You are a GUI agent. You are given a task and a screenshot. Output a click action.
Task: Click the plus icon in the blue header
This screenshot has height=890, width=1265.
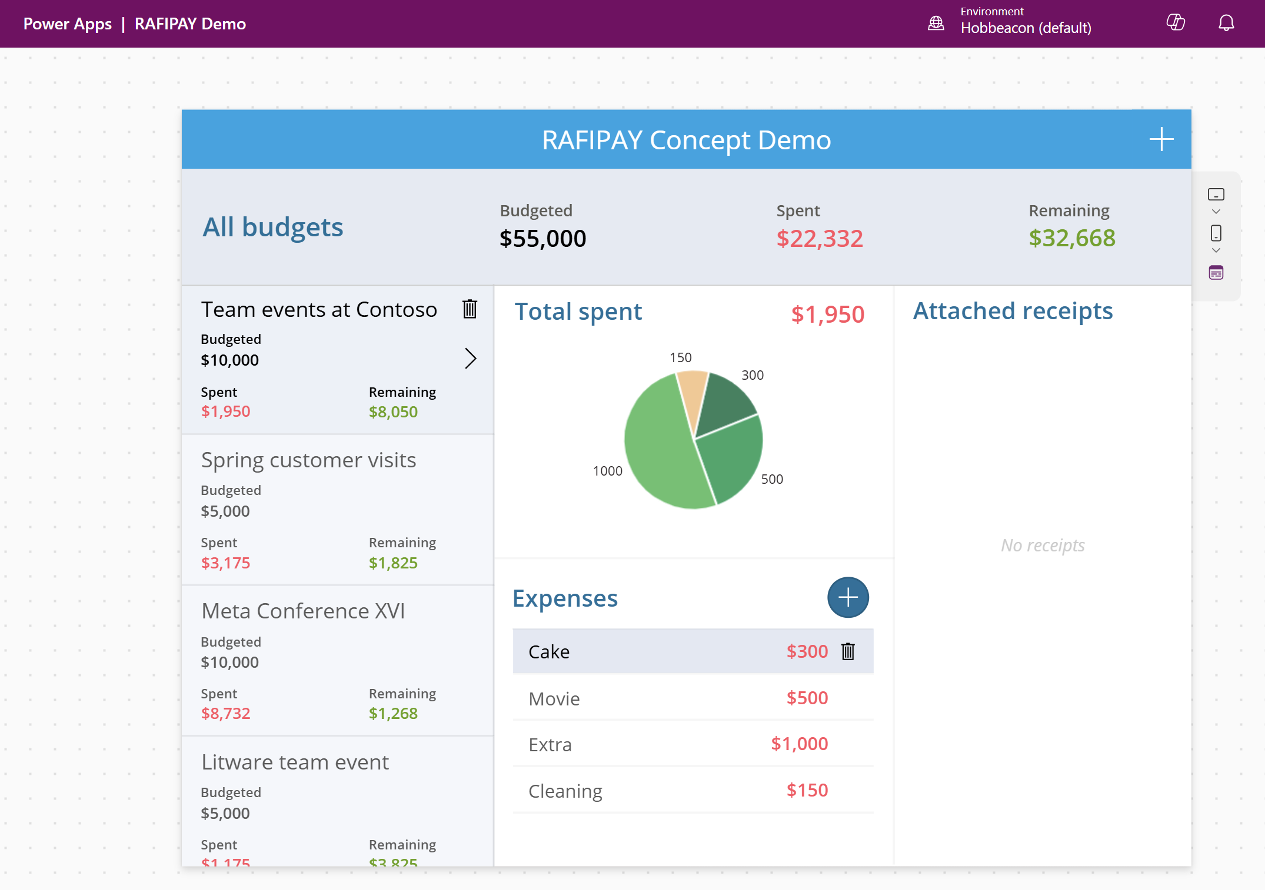(x=1161, y=139)
